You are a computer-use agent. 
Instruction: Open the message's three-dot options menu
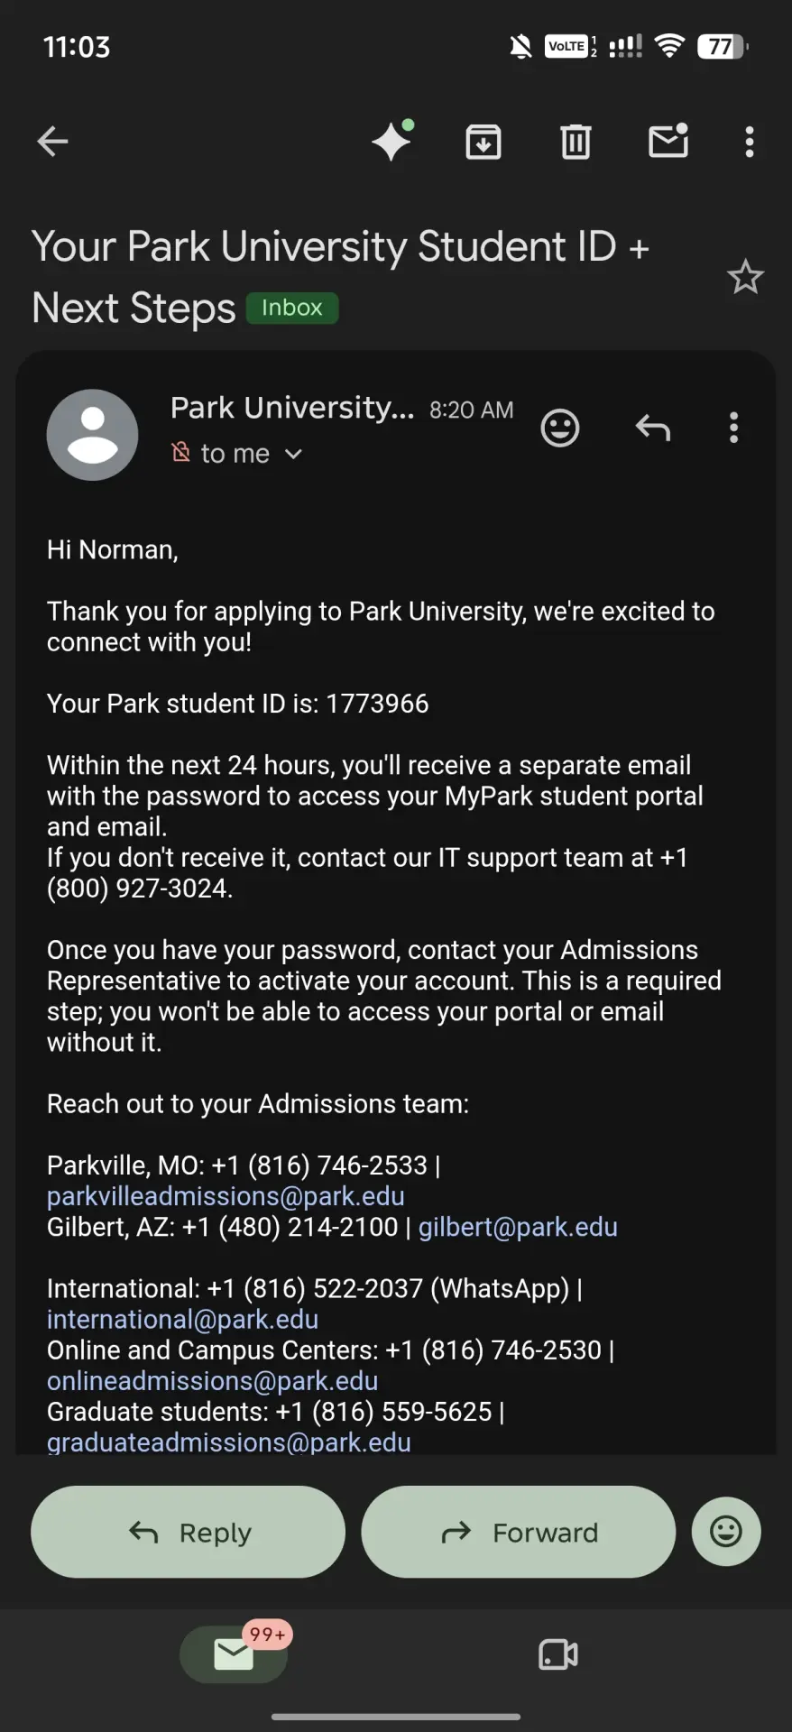click(x=733, y=428)
